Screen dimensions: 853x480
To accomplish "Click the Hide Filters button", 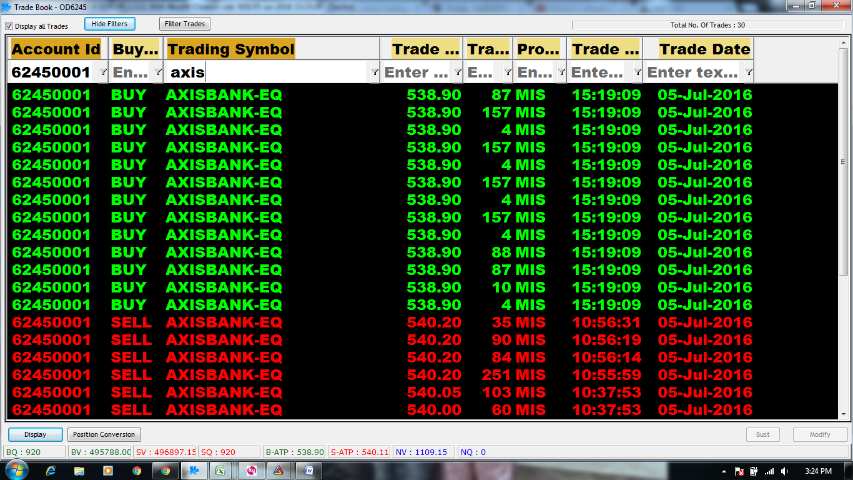I will pos(109,24).
